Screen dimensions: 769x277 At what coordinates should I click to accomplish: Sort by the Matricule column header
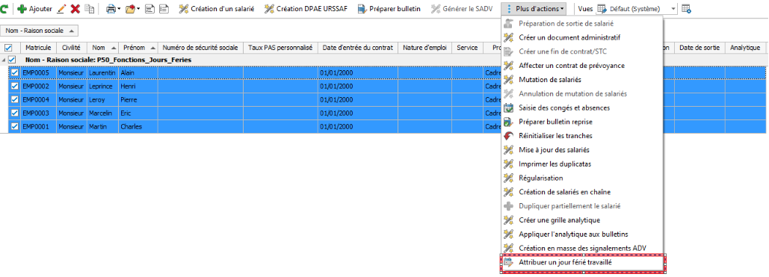click(x=38, y=48)
